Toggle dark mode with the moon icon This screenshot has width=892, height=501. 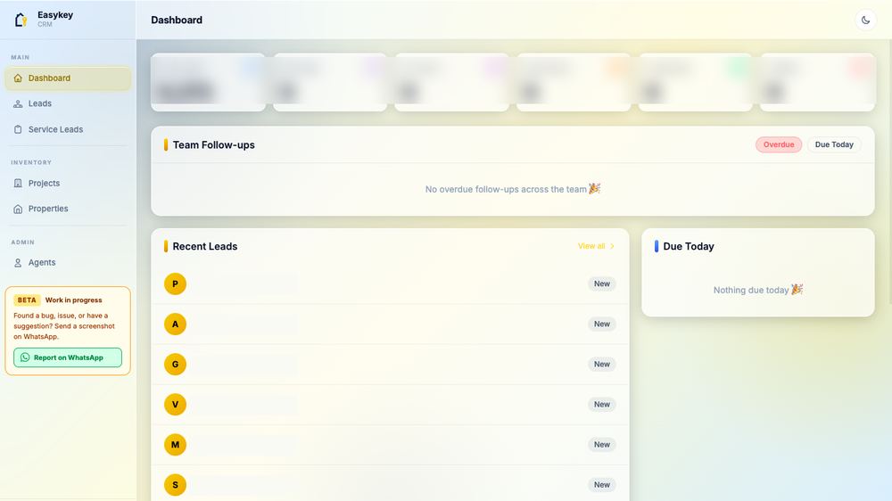click(865, 20)
